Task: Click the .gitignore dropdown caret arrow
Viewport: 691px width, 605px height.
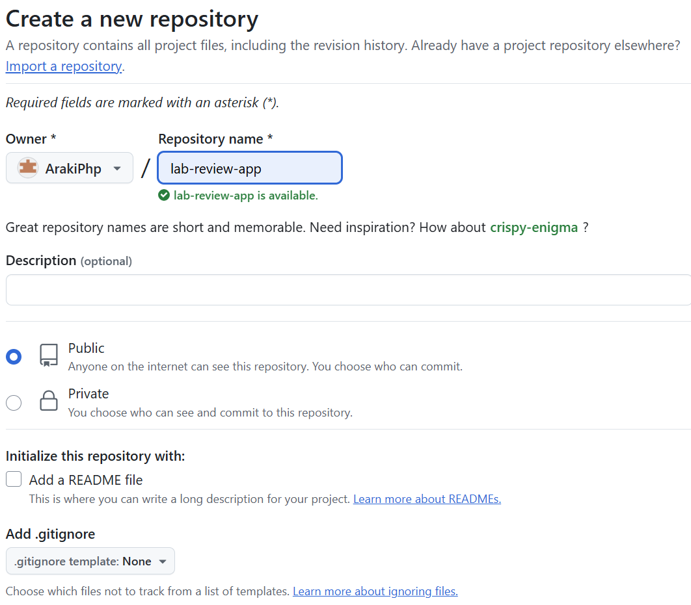Action: click(163, 561)
